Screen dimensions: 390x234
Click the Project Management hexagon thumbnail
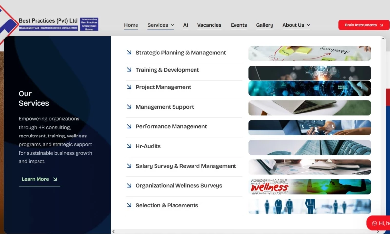[x=310, y=88]
